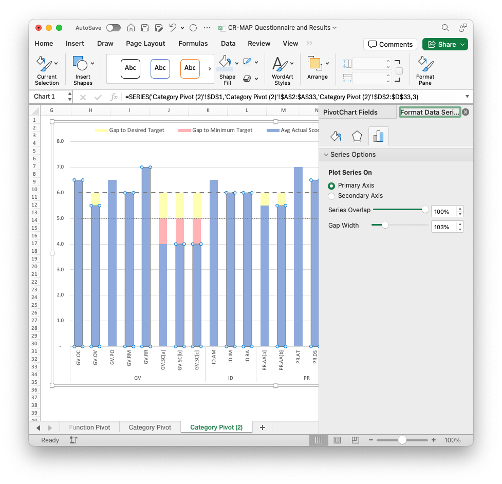Increase Gap Width with the up stepper
Image resolution: width=502 pixels, height=484 pixels.
[x=460, y=224]
